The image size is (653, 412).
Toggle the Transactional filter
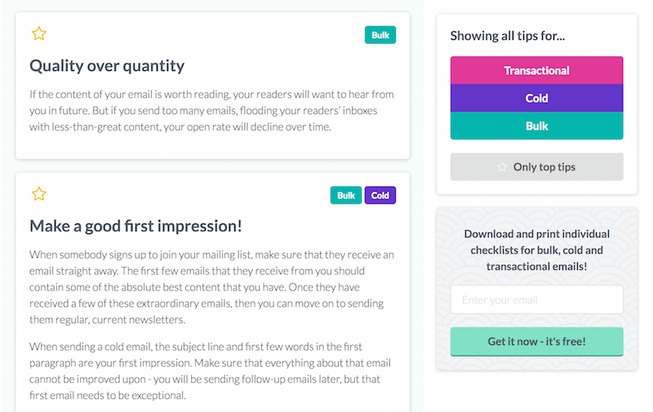click(x=536, y=70)
